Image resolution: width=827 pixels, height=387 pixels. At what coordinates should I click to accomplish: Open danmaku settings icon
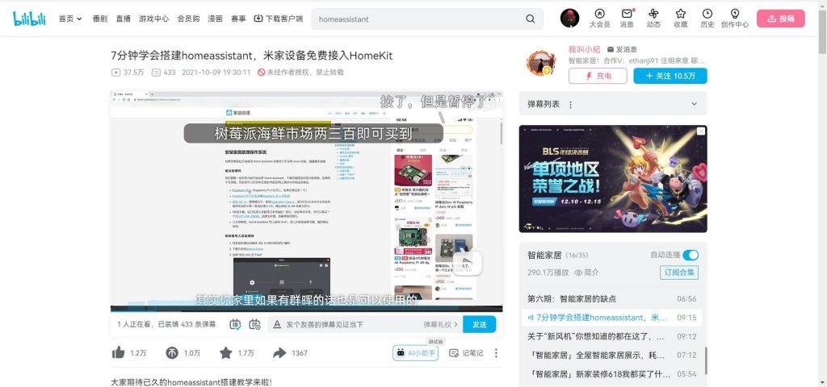pos(254,324)
